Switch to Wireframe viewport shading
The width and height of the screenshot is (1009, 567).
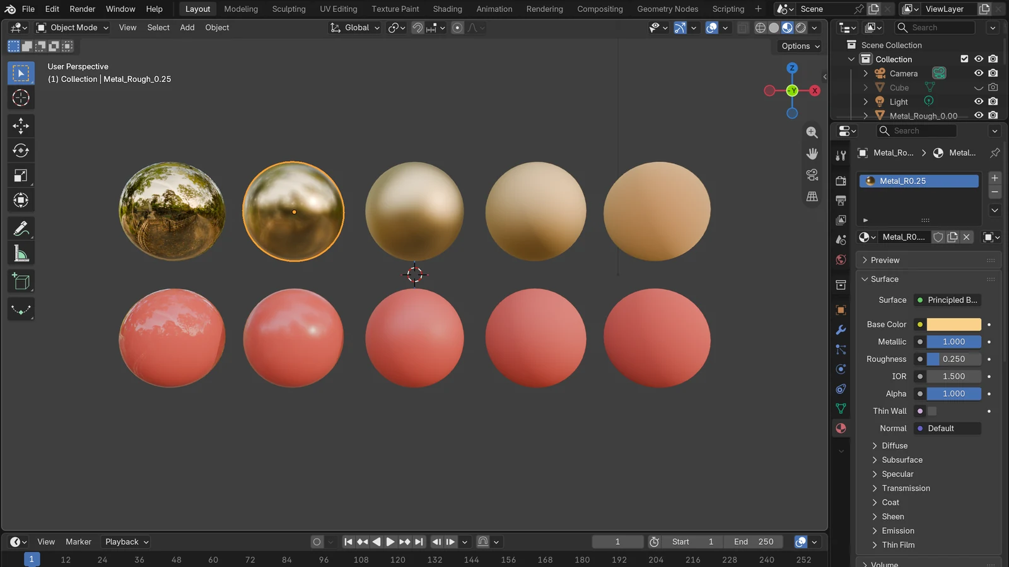point(761,28)
